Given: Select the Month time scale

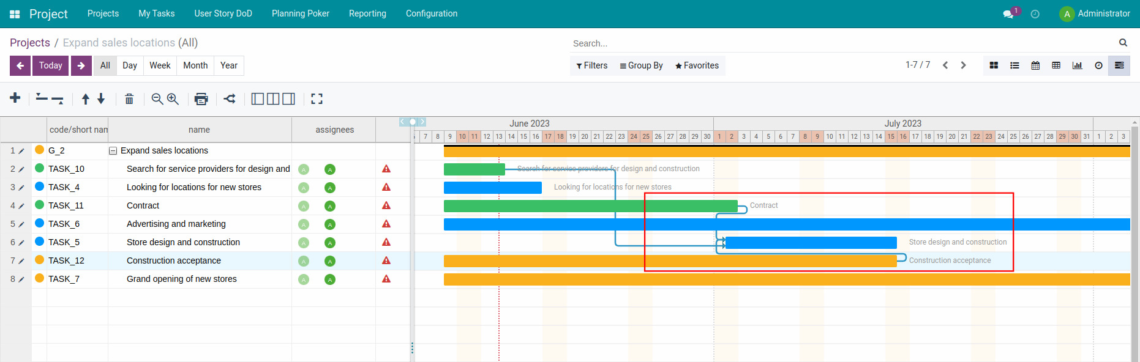Looking at the screenshot, I should [195, 65].
